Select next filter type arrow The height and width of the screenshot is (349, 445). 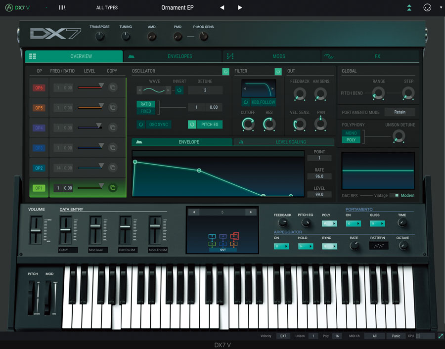[x=272, y=88]
